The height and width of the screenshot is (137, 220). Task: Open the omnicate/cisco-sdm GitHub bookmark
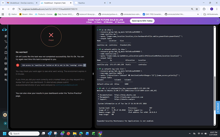point(130,14)
